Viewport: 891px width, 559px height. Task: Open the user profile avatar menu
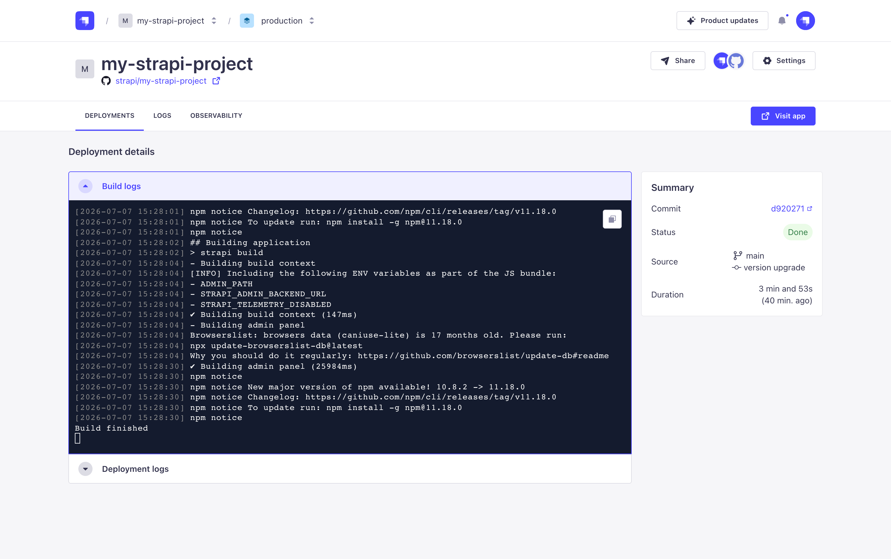point(805,21)
